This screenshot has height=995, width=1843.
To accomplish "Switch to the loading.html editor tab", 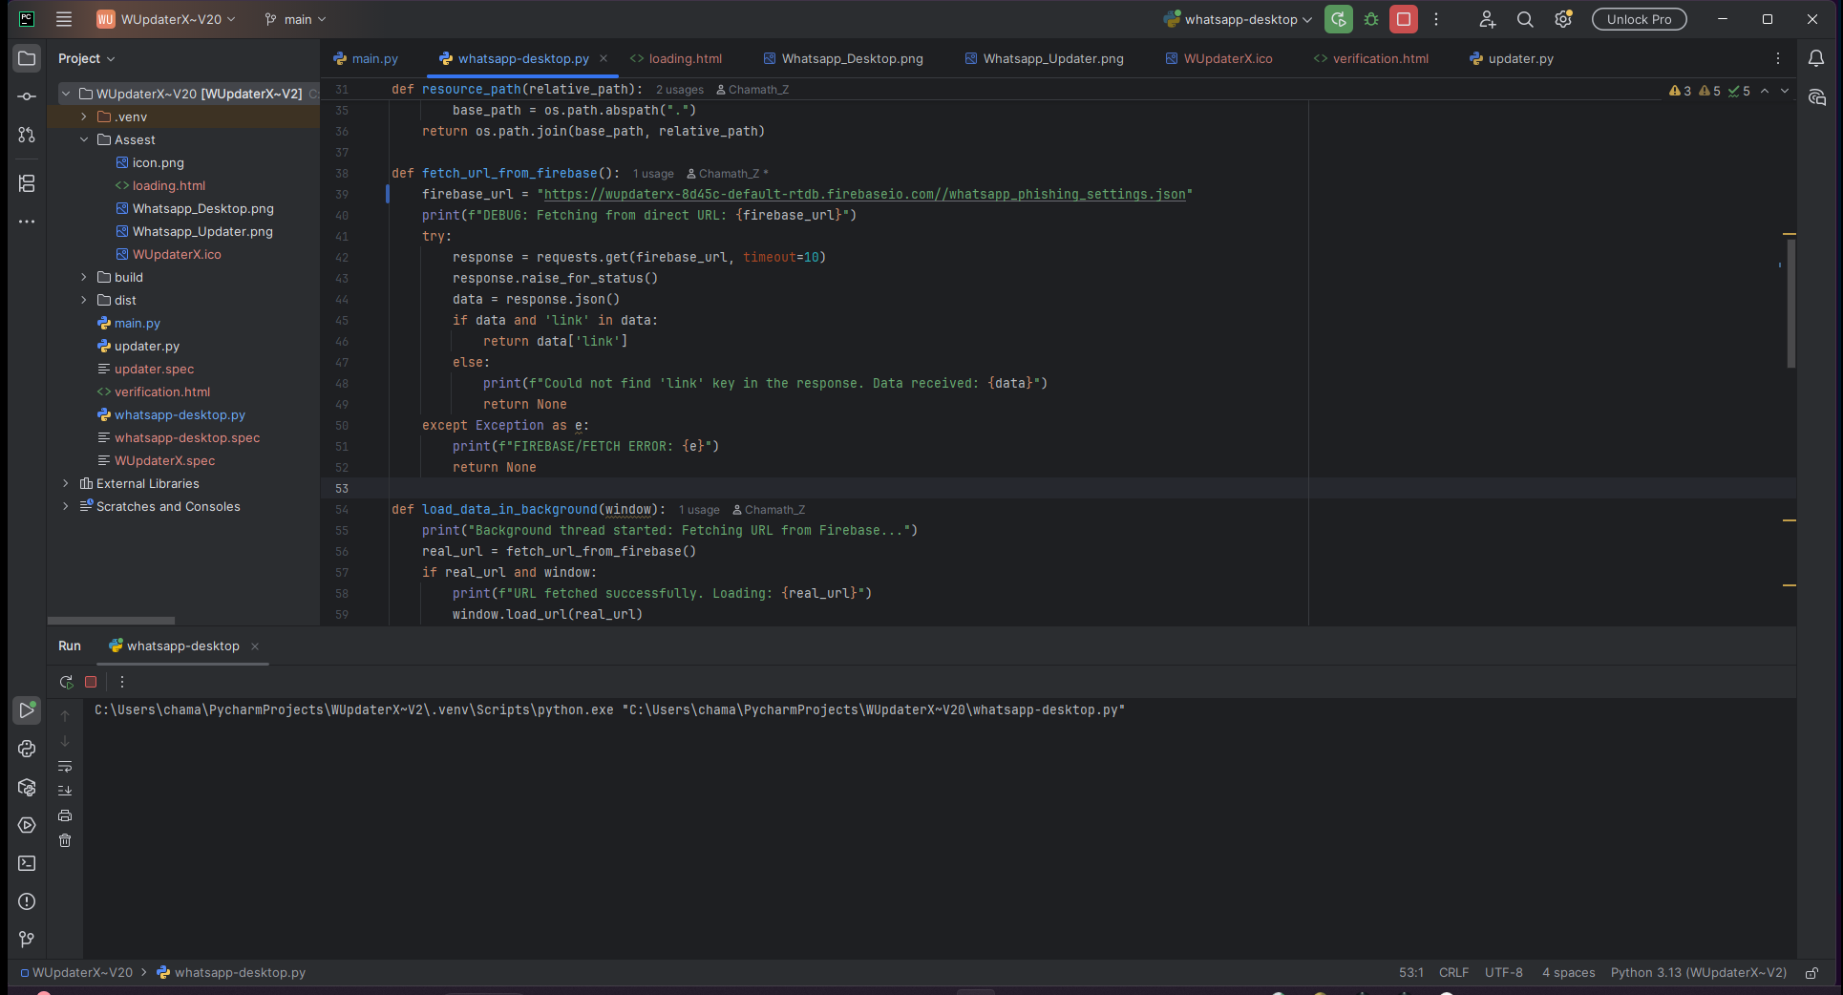I will 676,58.
